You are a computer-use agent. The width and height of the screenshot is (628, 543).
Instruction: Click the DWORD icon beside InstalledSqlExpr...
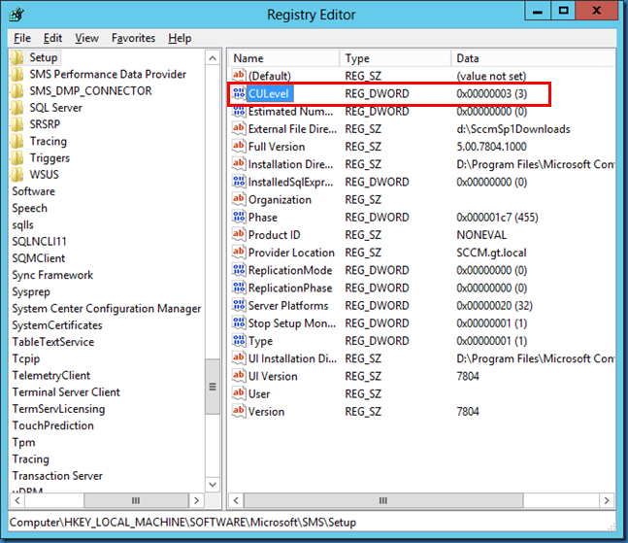[x=239, y=182]
